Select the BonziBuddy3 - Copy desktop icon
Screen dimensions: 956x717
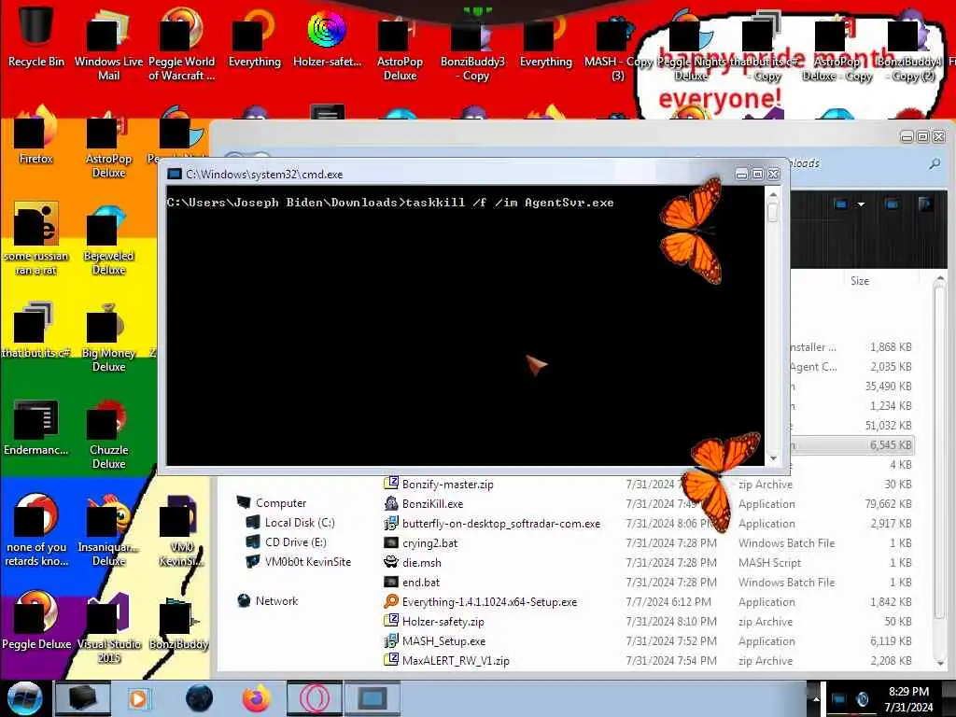pos(472,49)
